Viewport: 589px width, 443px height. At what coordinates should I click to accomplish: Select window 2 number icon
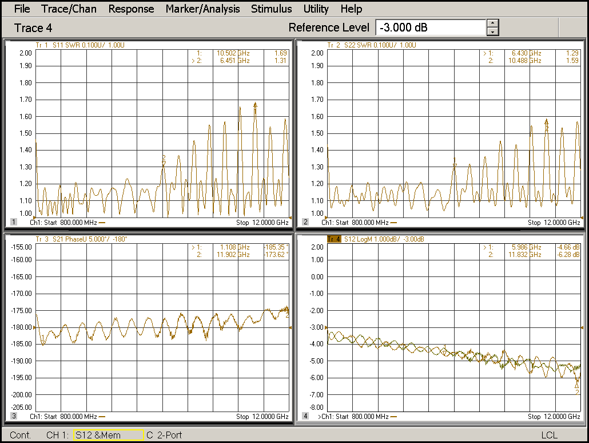[x=305, y=222]
